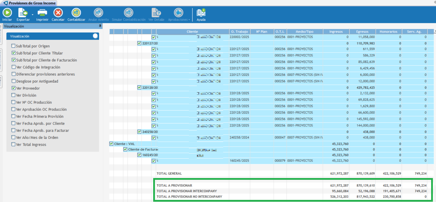
Task: Open the Ayuda help icon
Action: 201,13
